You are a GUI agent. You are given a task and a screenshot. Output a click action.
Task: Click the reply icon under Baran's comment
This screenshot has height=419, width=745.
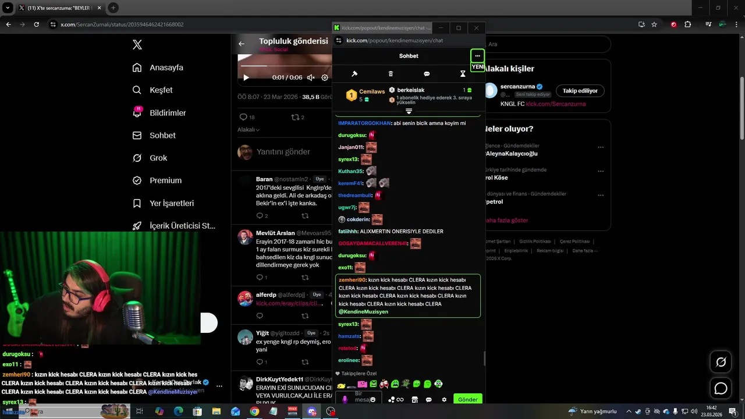pos(260,216)
